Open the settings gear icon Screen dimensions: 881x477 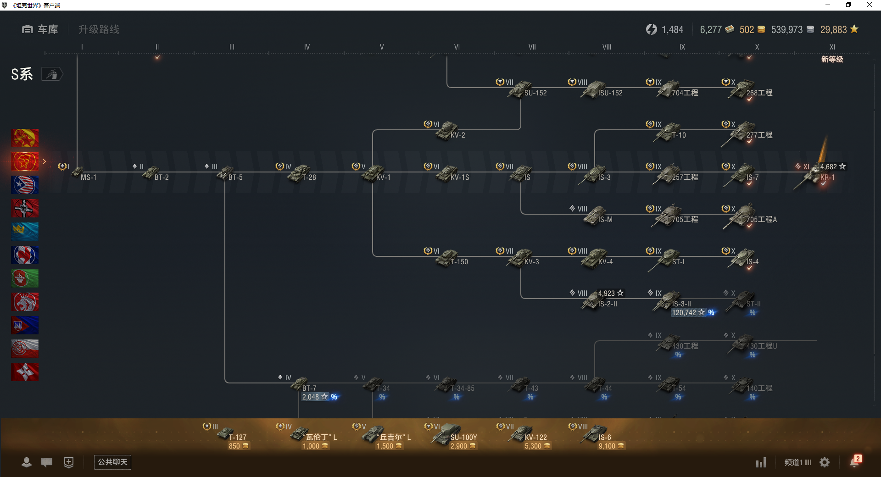[825, 462]
